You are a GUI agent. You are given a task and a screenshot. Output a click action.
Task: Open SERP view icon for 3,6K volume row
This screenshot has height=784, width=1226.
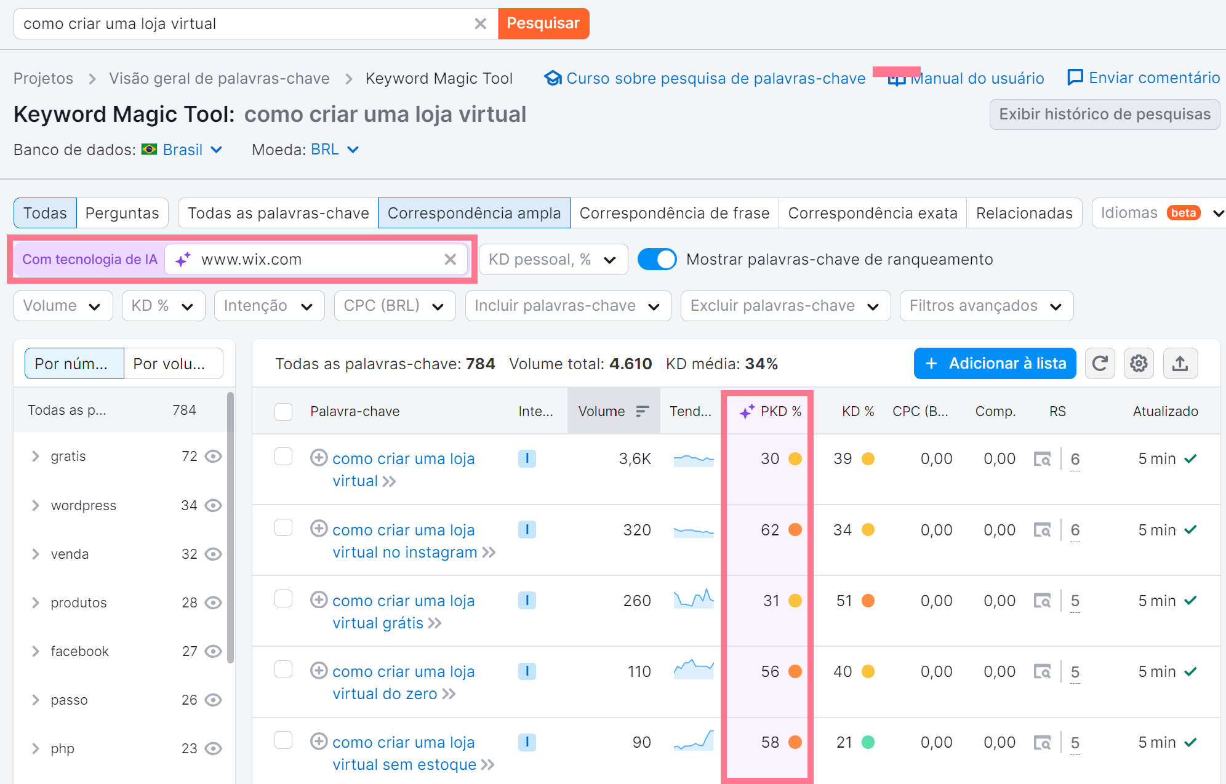[x=1042, y=458]
